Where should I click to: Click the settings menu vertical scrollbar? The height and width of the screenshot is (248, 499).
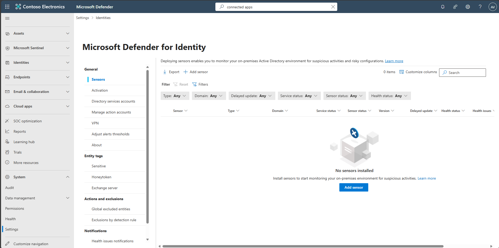tap(147, 147)
